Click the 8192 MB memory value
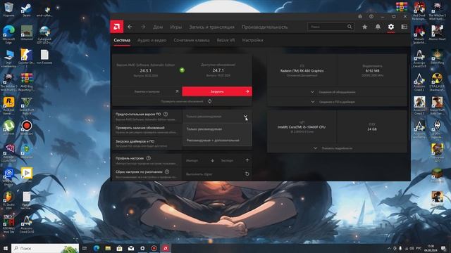The width and height of the screenshot is (451, 253). point(372,70)
